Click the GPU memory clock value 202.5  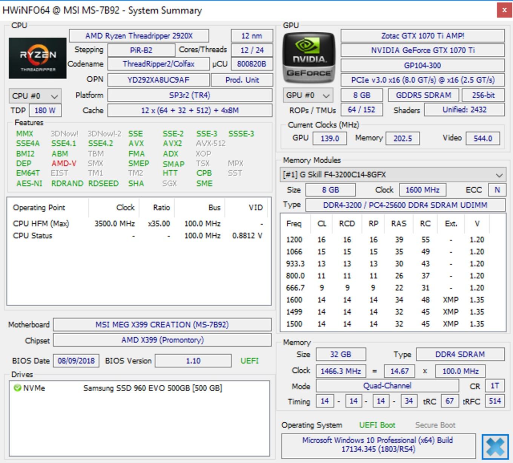[402, 139]
